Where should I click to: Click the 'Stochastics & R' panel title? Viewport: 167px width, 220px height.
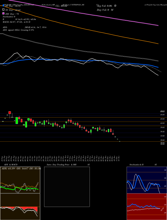click(x=137, y=165)
